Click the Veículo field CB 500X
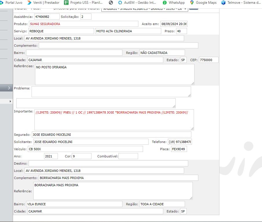This screenshot has width=262, height=222. (85, 149)
